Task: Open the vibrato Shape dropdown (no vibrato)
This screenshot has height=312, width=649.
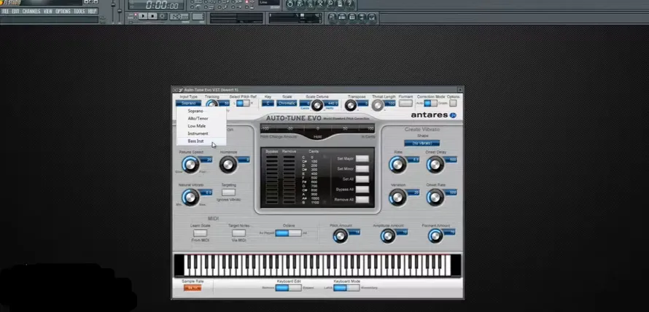Action: [422, 143]
